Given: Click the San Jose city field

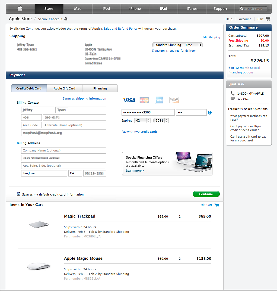Looking at the screenshot, I should (x=44, y=173).
